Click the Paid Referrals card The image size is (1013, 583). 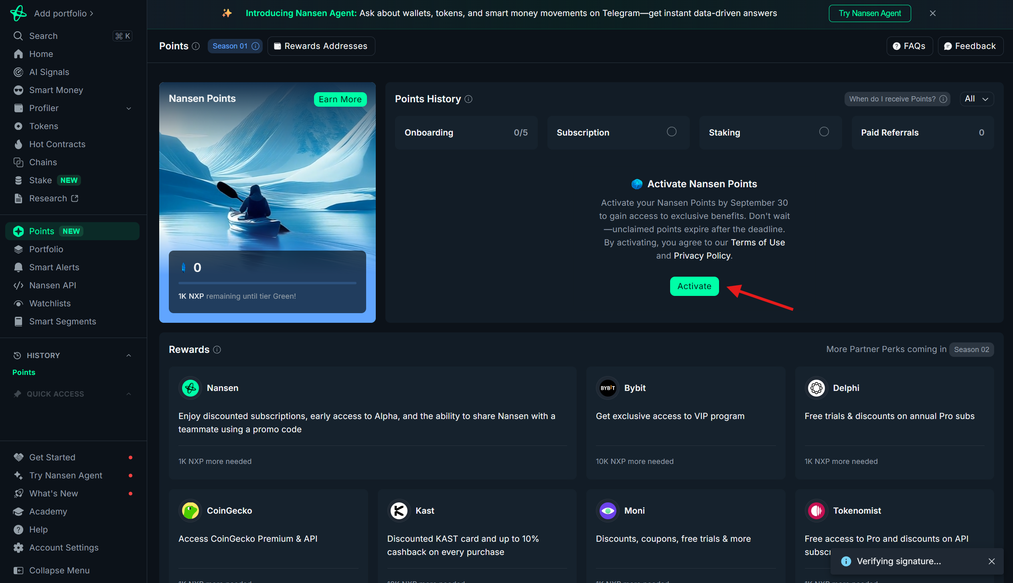(x=922, y=132)
